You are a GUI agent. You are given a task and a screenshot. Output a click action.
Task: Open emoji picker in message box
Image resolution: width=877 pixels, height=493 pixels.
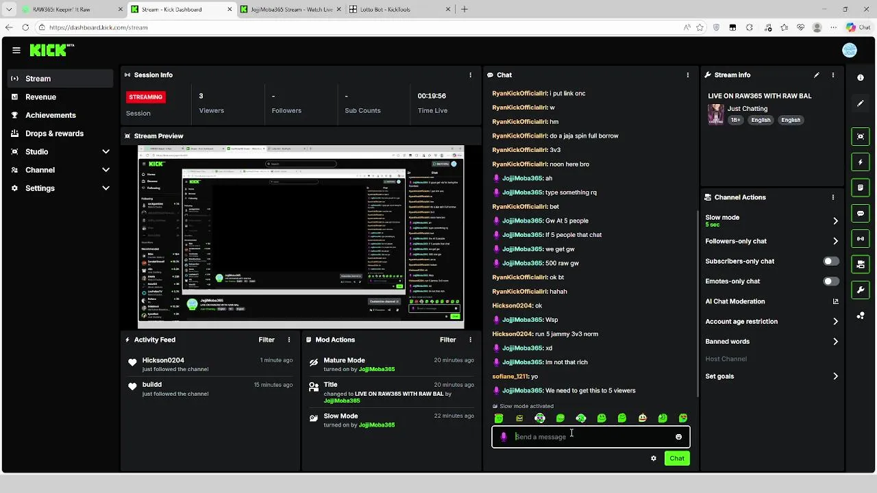coord(678,437)
